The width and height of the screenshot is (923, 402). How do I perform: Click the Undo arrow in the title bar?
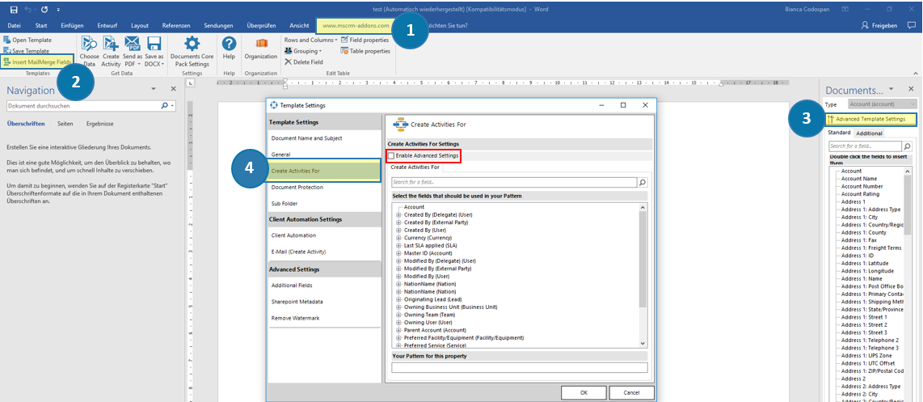click(x=28, y=10)
